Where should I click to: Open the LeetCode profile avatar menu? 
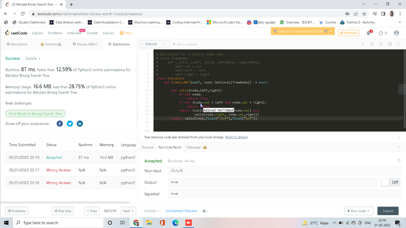[x=397, y=33]
